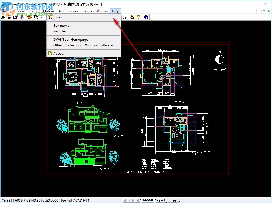Screen dimensions: 272x203
Task: Click the Save floppy disk toolbar icon
Action: 9,17
